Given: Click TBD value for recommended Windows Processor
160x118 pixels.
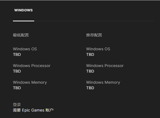Looking at the screenshot, I should [90, 71].
